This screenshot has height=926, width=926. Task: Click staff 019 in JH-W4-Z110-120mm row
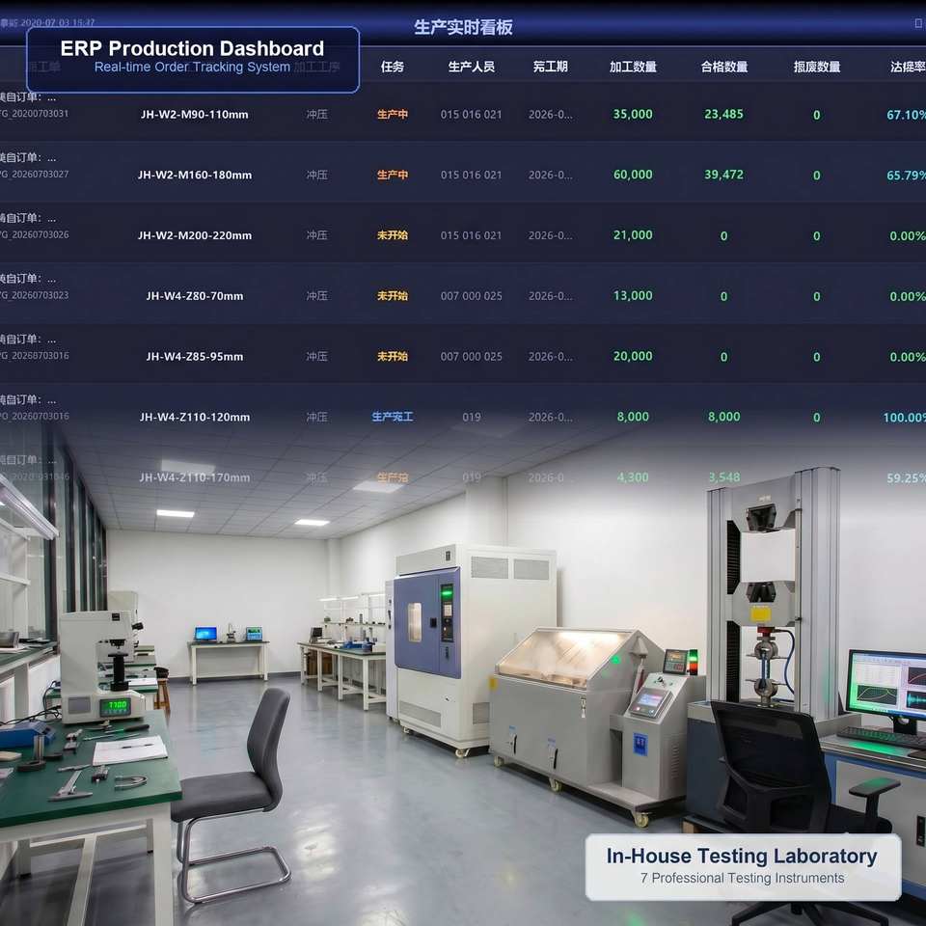[472, 417]
